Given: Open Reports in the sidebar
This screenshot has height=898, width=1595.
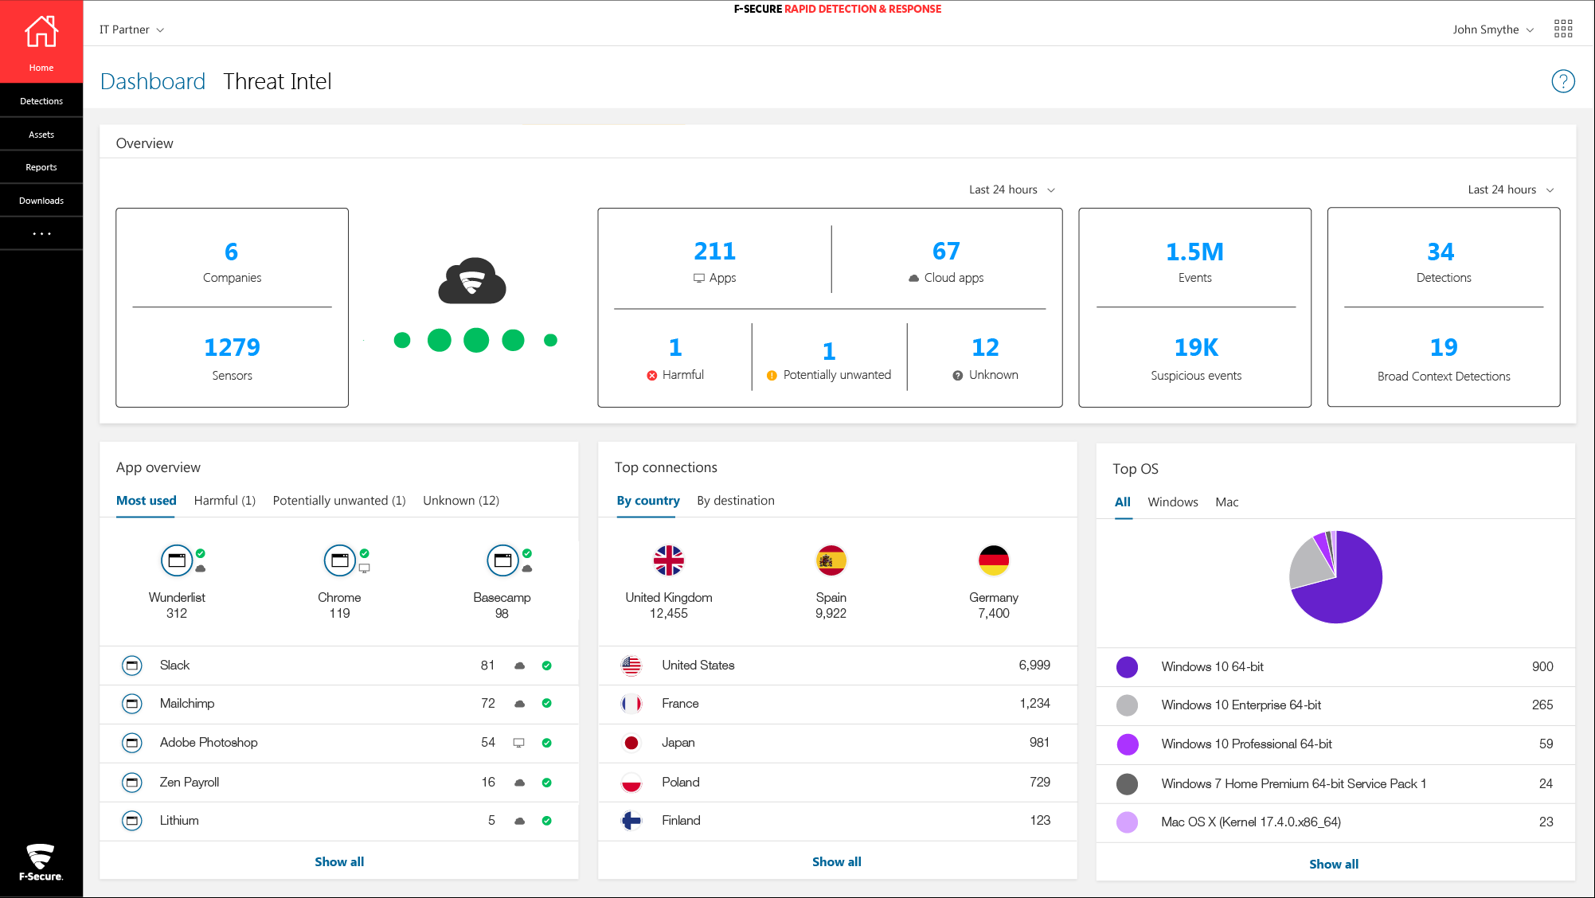Looking at the screenshot, I should (x=41, y=167).
